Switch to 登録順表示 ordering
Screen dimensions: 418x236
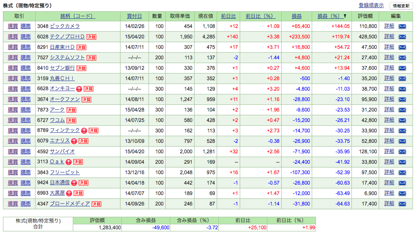pyautogui.click(x=371, y=5)
